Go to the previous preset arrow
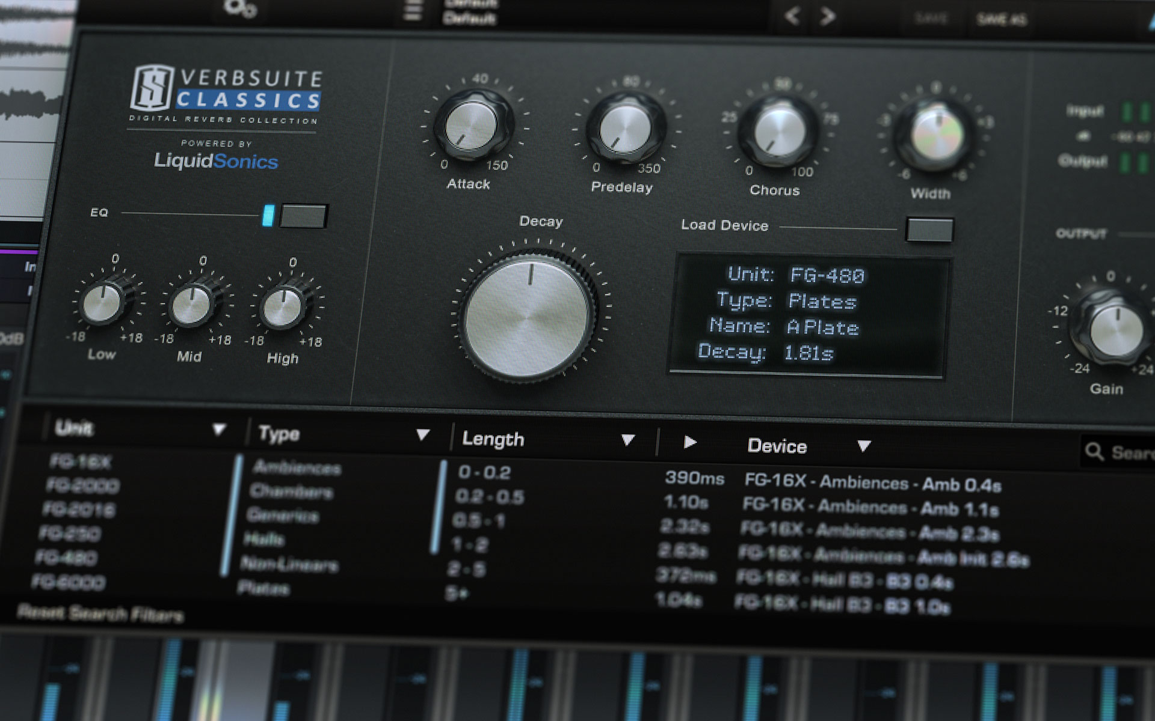This screenshot has width=1155, height=721. 792,16
